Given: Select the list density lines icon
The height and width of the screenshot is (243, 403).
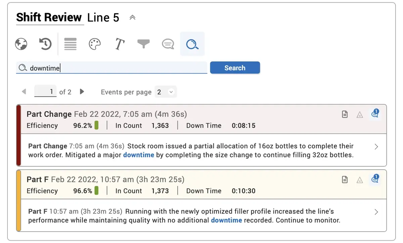Looking at the screenshot, I should click(70, 44).
